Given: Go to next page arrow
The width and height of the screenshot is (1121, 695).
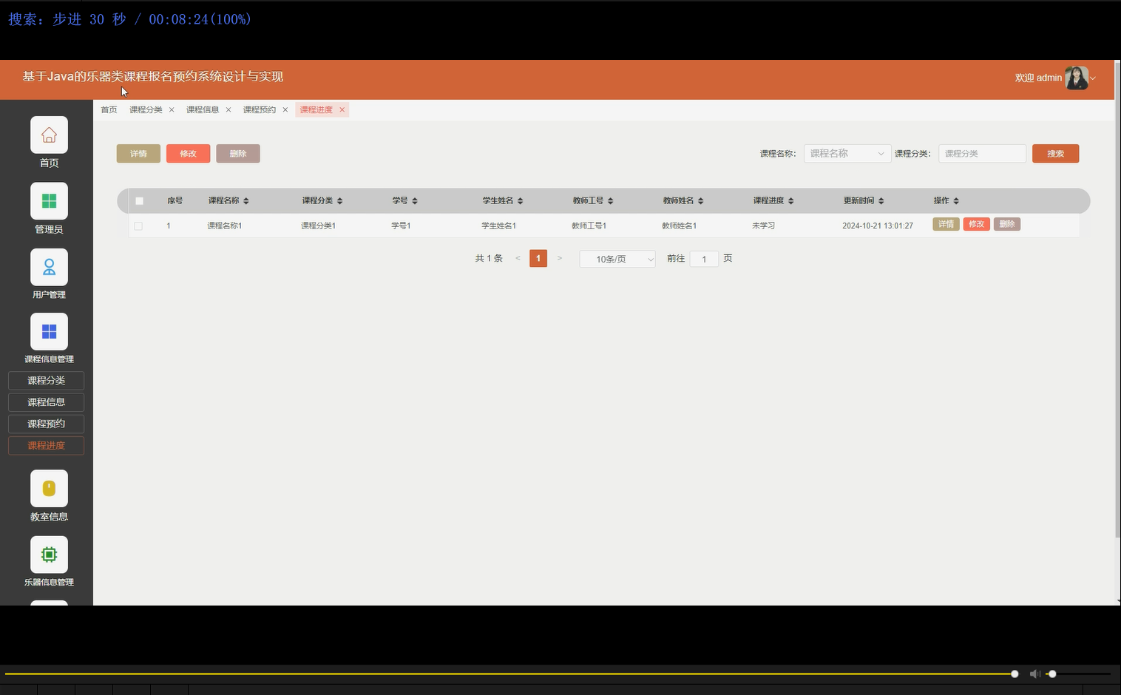Looking at the screenshot, I should 560,258.
